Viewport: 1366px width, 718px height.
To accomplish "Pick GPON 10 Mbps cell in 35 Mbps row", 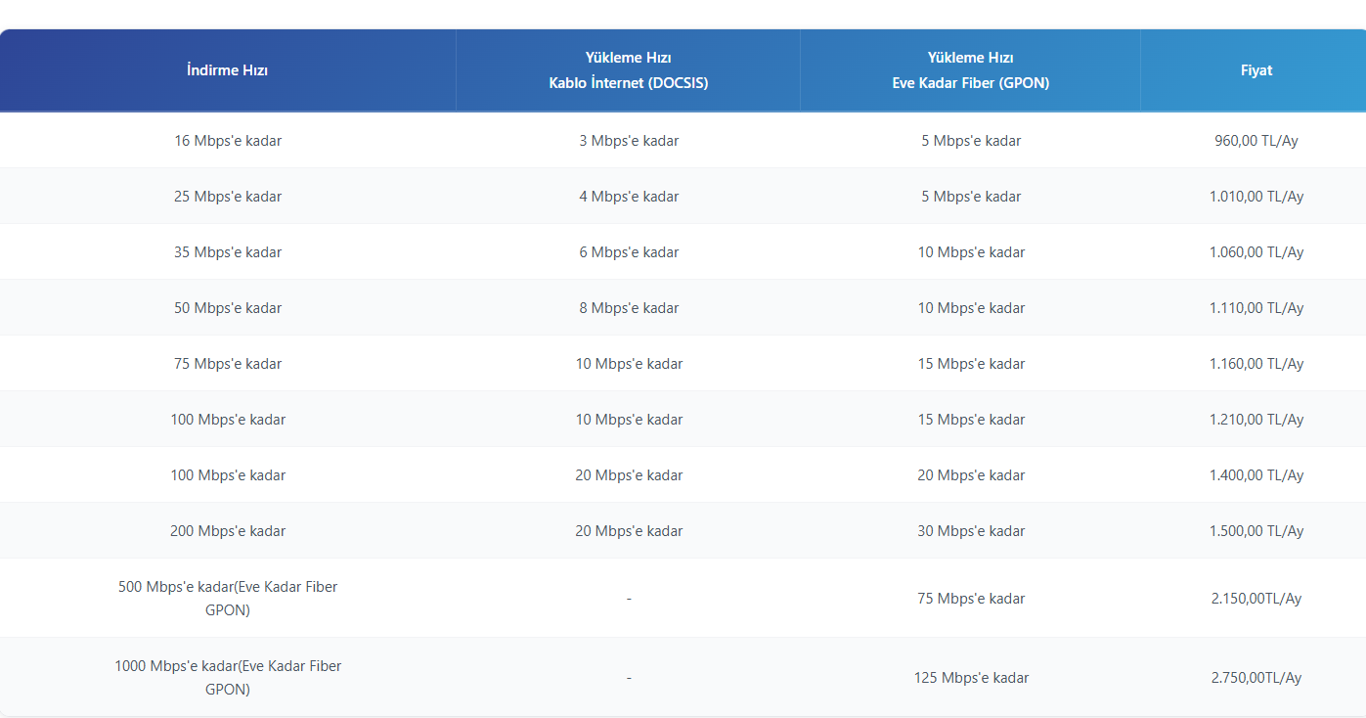I will tap(971, 252).
